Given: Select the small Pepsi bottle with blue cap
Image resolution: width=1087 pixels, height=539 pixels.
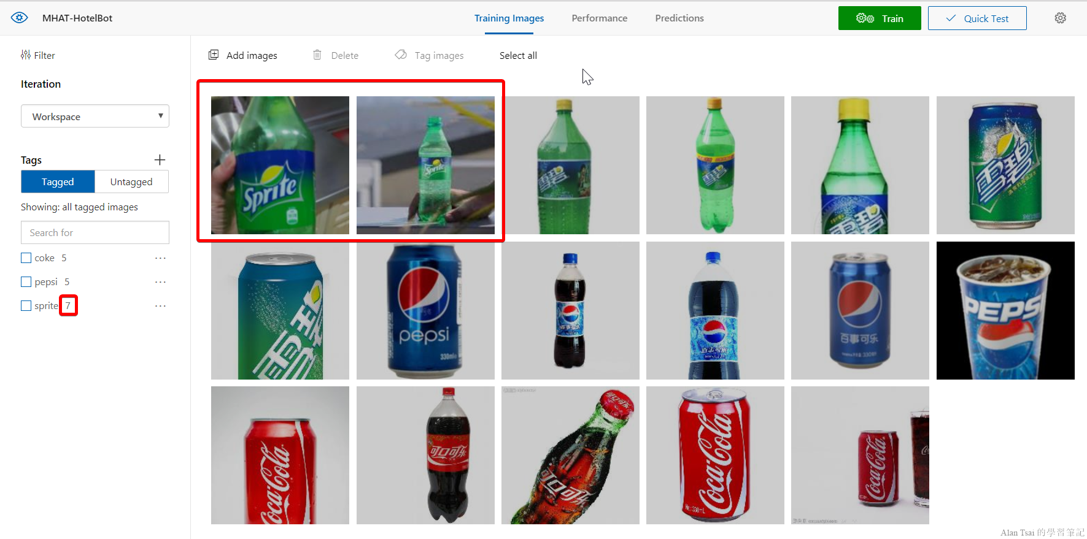Looking at the screenshot, I should point(570,310).
